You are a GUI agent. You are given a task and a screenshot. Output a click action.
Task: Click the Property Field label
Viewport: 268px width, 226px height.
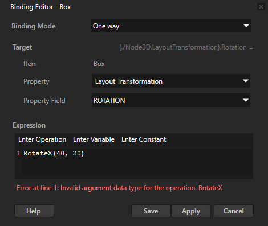[44, 101]
